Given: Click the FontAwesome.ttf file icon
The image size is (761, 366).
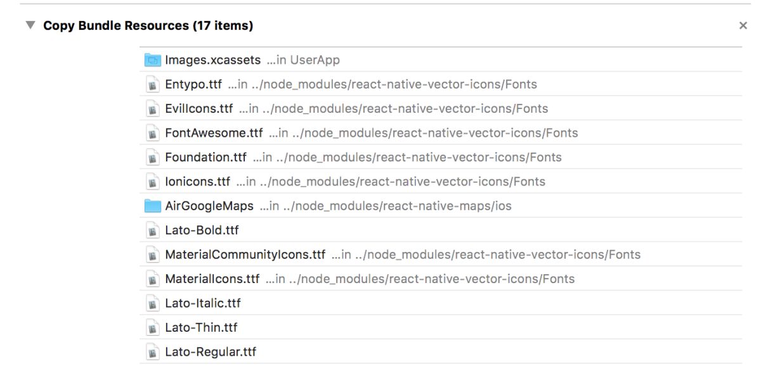Looking at the screenshot, I should (152, 134).
